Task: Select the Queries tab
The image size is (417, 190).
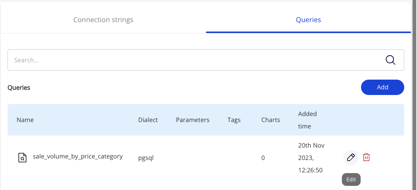Action: point(308,20)
